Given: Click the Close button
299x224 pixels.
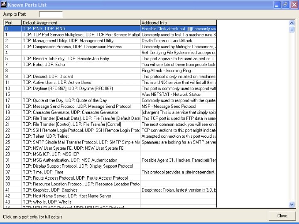Looking at the screenshot, I should pos(282,216).
